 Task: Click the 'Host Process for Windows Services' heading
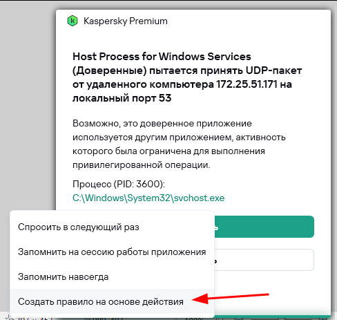pyautogui.click(x=162, y=57)
